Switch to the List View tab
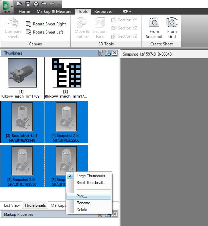The image size is (208, 226). pyautogui.click(x=12, y=205)
